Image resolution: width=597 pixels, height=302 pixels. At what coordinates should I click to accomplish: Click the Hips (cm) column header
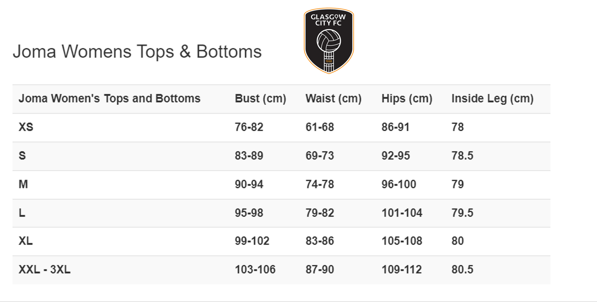pyautogui.click(x=407, y=99)
